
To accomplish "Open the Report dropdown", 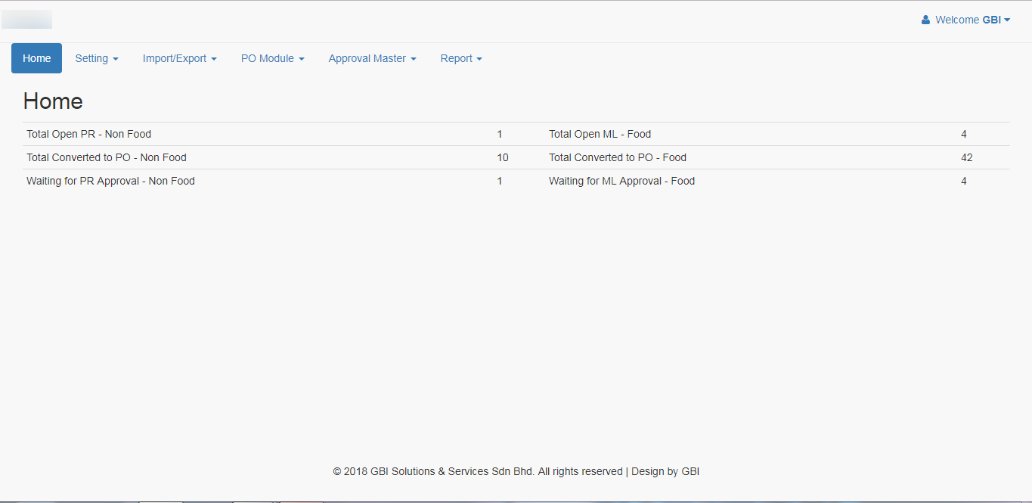I will (x=460, y=58).
